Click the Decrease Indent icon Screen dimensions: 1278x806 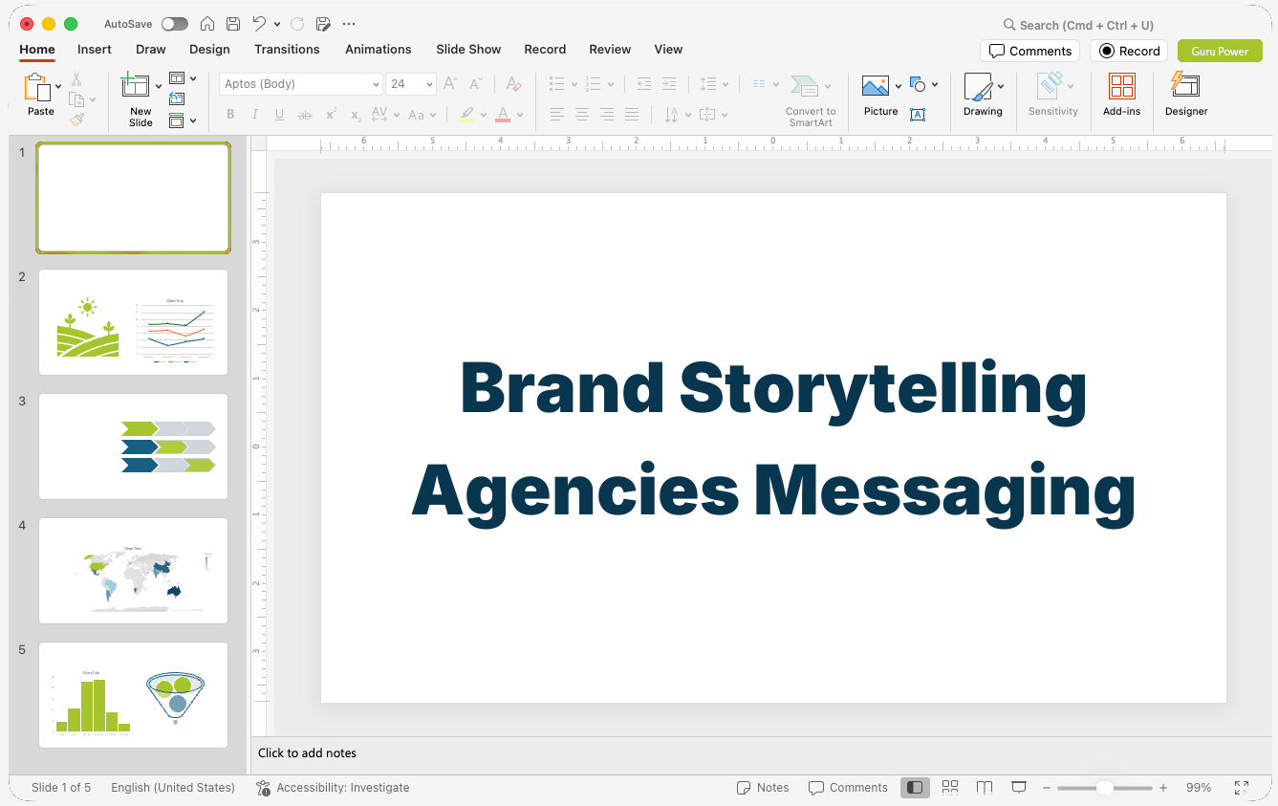click(643, 84)
